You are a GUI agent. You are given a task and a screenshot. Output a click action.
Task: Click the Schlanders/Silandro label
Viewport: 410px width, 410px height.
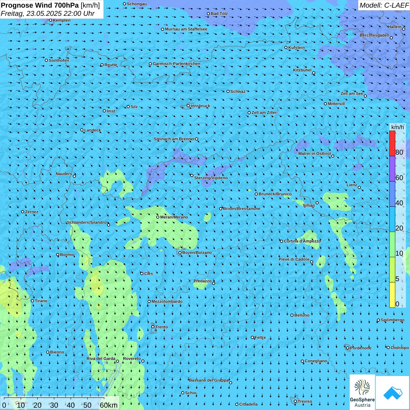pyautogui.click(x=87, y=222)
